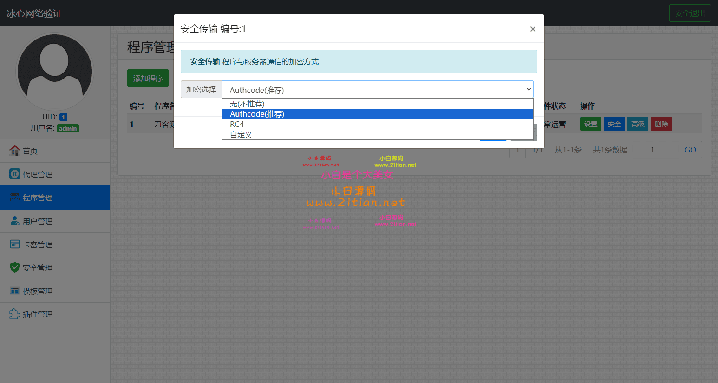Select the home icon beside 首页
This screenshot has width=718, height=383.
(x=16, y=151)
